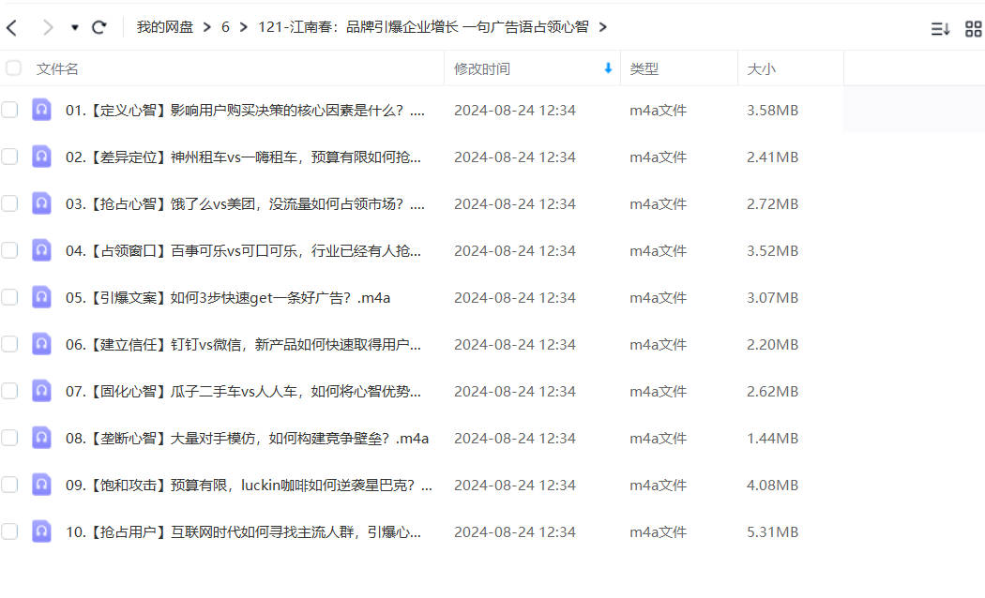Click the modified time of 05.【引爆文案】 row
This screenshot has height=598, width=985.
click(514, 297)
